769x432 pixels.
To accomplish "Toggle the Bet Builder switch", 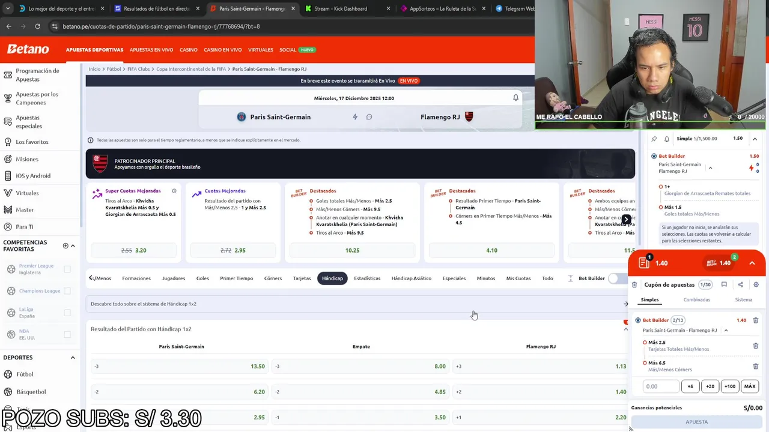I will [618, 278].
